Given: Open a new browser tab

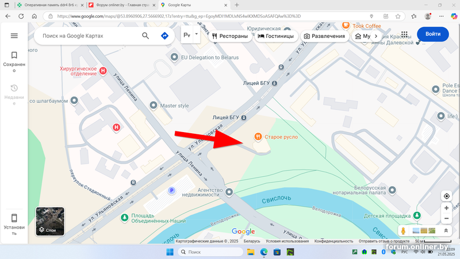Looking at the screenshot, I should click(x=237, y=5).
